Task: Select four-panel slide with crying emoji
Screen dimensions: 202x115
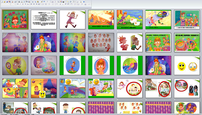Action: click(x=15, y=88)
